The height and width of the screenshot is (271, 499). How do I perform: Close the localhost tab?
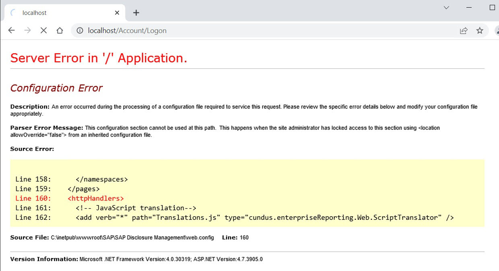[x=117, y=13]
